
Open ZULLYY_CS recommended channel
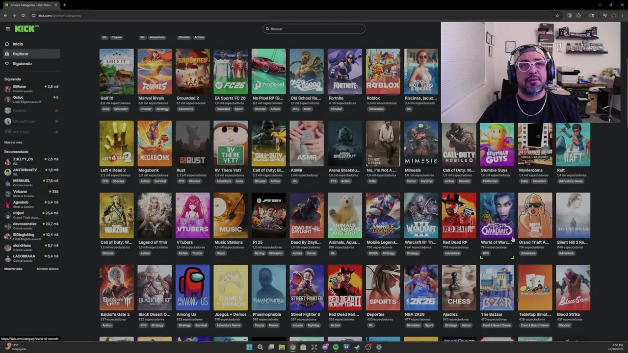(x=30, y=161)
